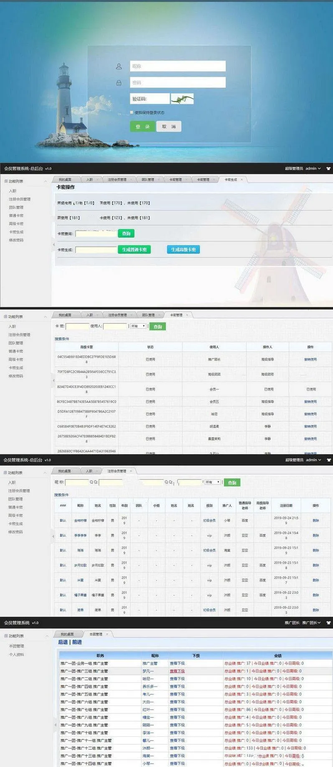Switch to 团队管理 tab on 卡密操作 page
The width and height of the screenshot is (333, 767).
click(148, 180)
